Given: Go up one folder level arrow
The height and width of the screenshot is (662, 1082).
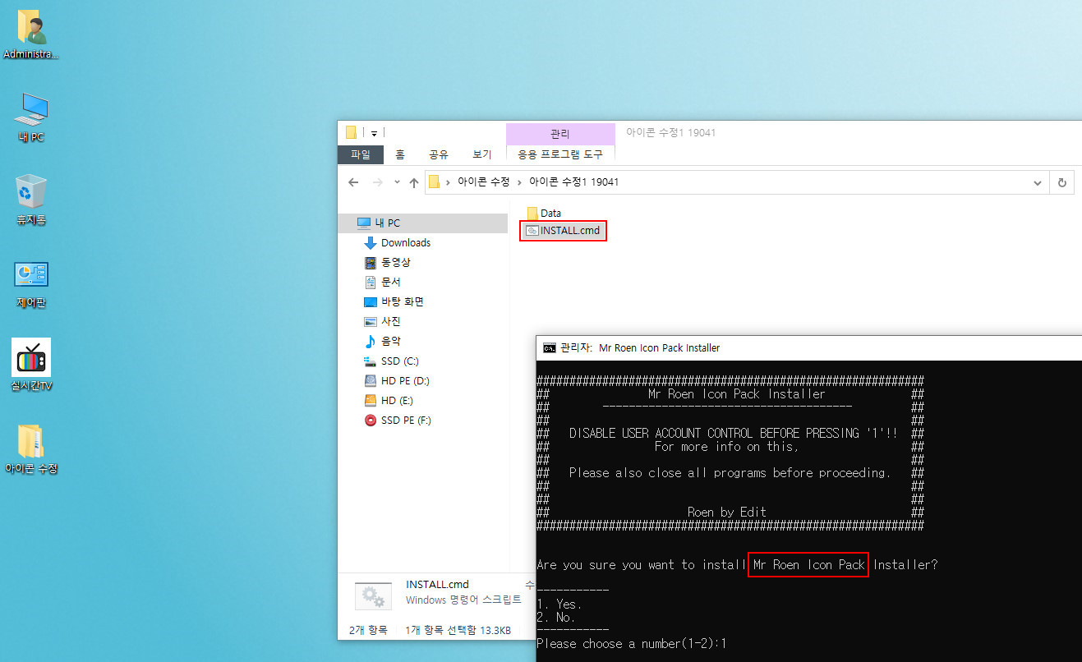Looking at the screenshot, I should click(414, 182).
